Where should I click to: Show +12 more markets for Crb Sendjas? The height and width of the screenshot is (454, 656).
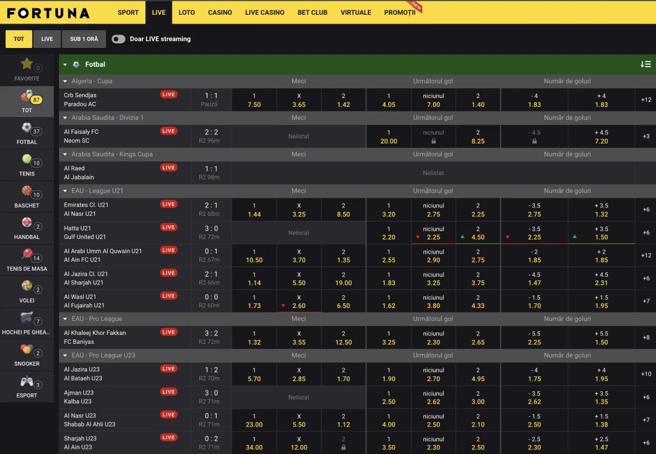point(646,100)
